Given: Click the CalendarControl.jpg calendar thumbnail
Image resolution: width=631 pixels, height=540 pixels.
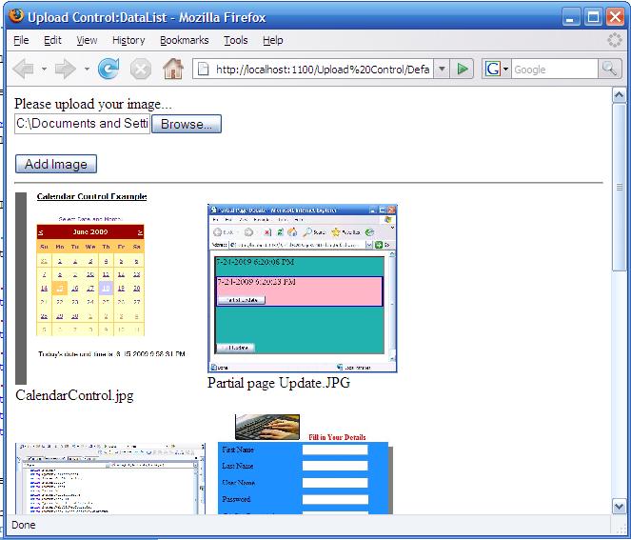Looking at the screenshot, I should click(101, 289).
